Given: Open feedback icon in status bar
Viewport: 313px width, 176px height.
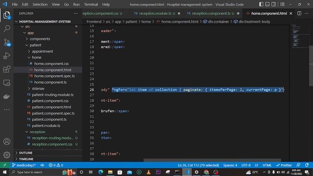Looking at the screenshot, I should tap(298, 165).
